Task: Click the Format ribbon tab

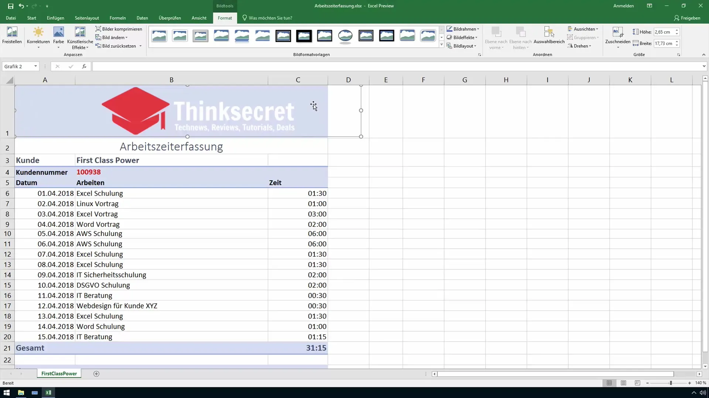Action: pos(225,18)
